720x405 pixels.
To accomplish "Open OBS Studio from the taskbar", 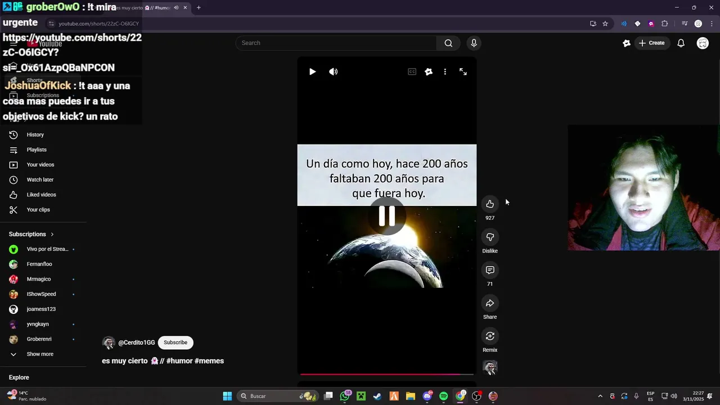I will coord(476,396).
